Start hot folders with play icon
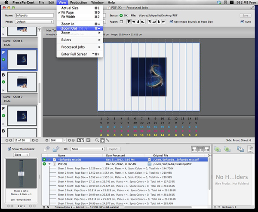Image resolution: width=258 pixels, height=212 pixels. pyautogui.click(x=217, y=149)
